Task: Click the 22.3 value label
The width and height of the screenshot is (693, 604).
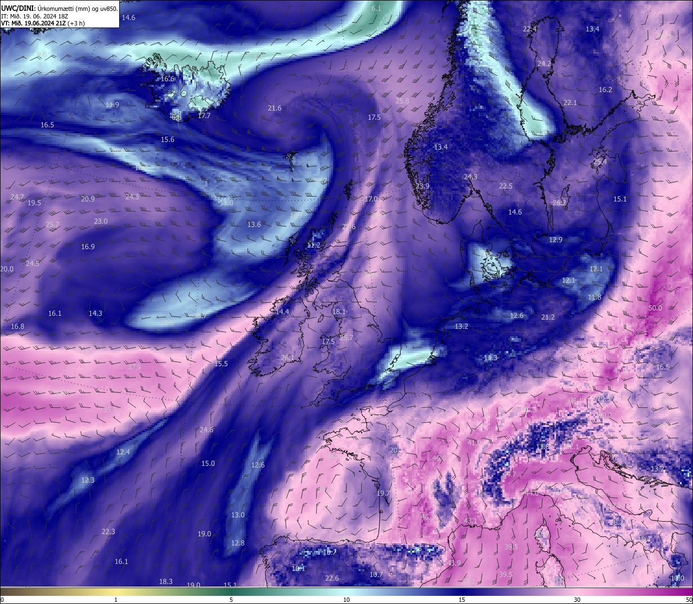Action: (x=108, y=532)
